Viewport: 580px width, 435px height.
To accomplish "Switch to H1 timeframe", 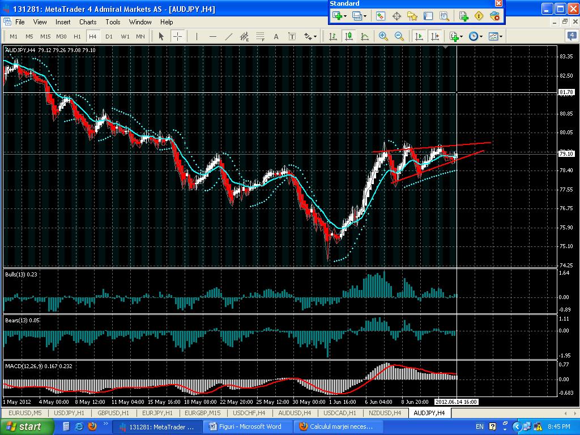I will [x=77, y=36].
